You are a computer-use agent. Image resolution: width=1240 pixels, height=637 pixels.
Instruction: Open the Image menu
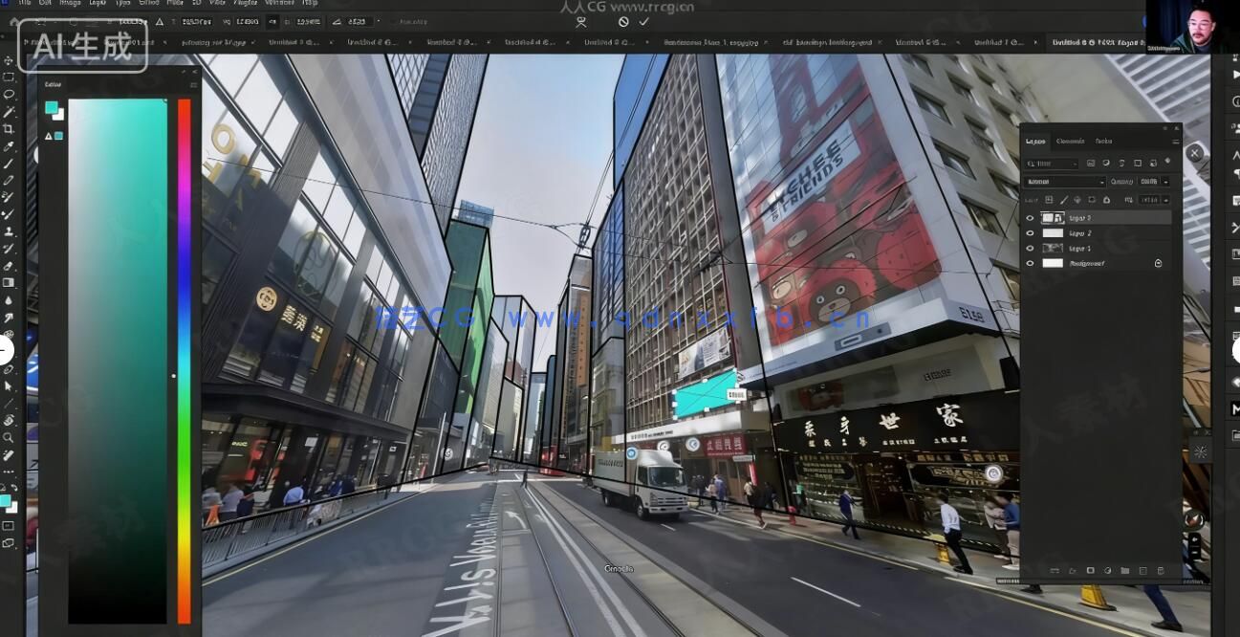(70, 4)
